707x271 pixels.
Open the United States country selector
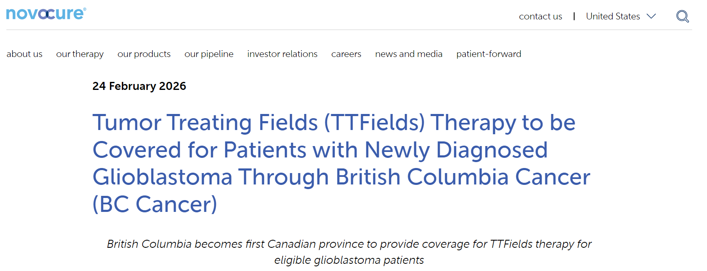(x=613, y=16)
